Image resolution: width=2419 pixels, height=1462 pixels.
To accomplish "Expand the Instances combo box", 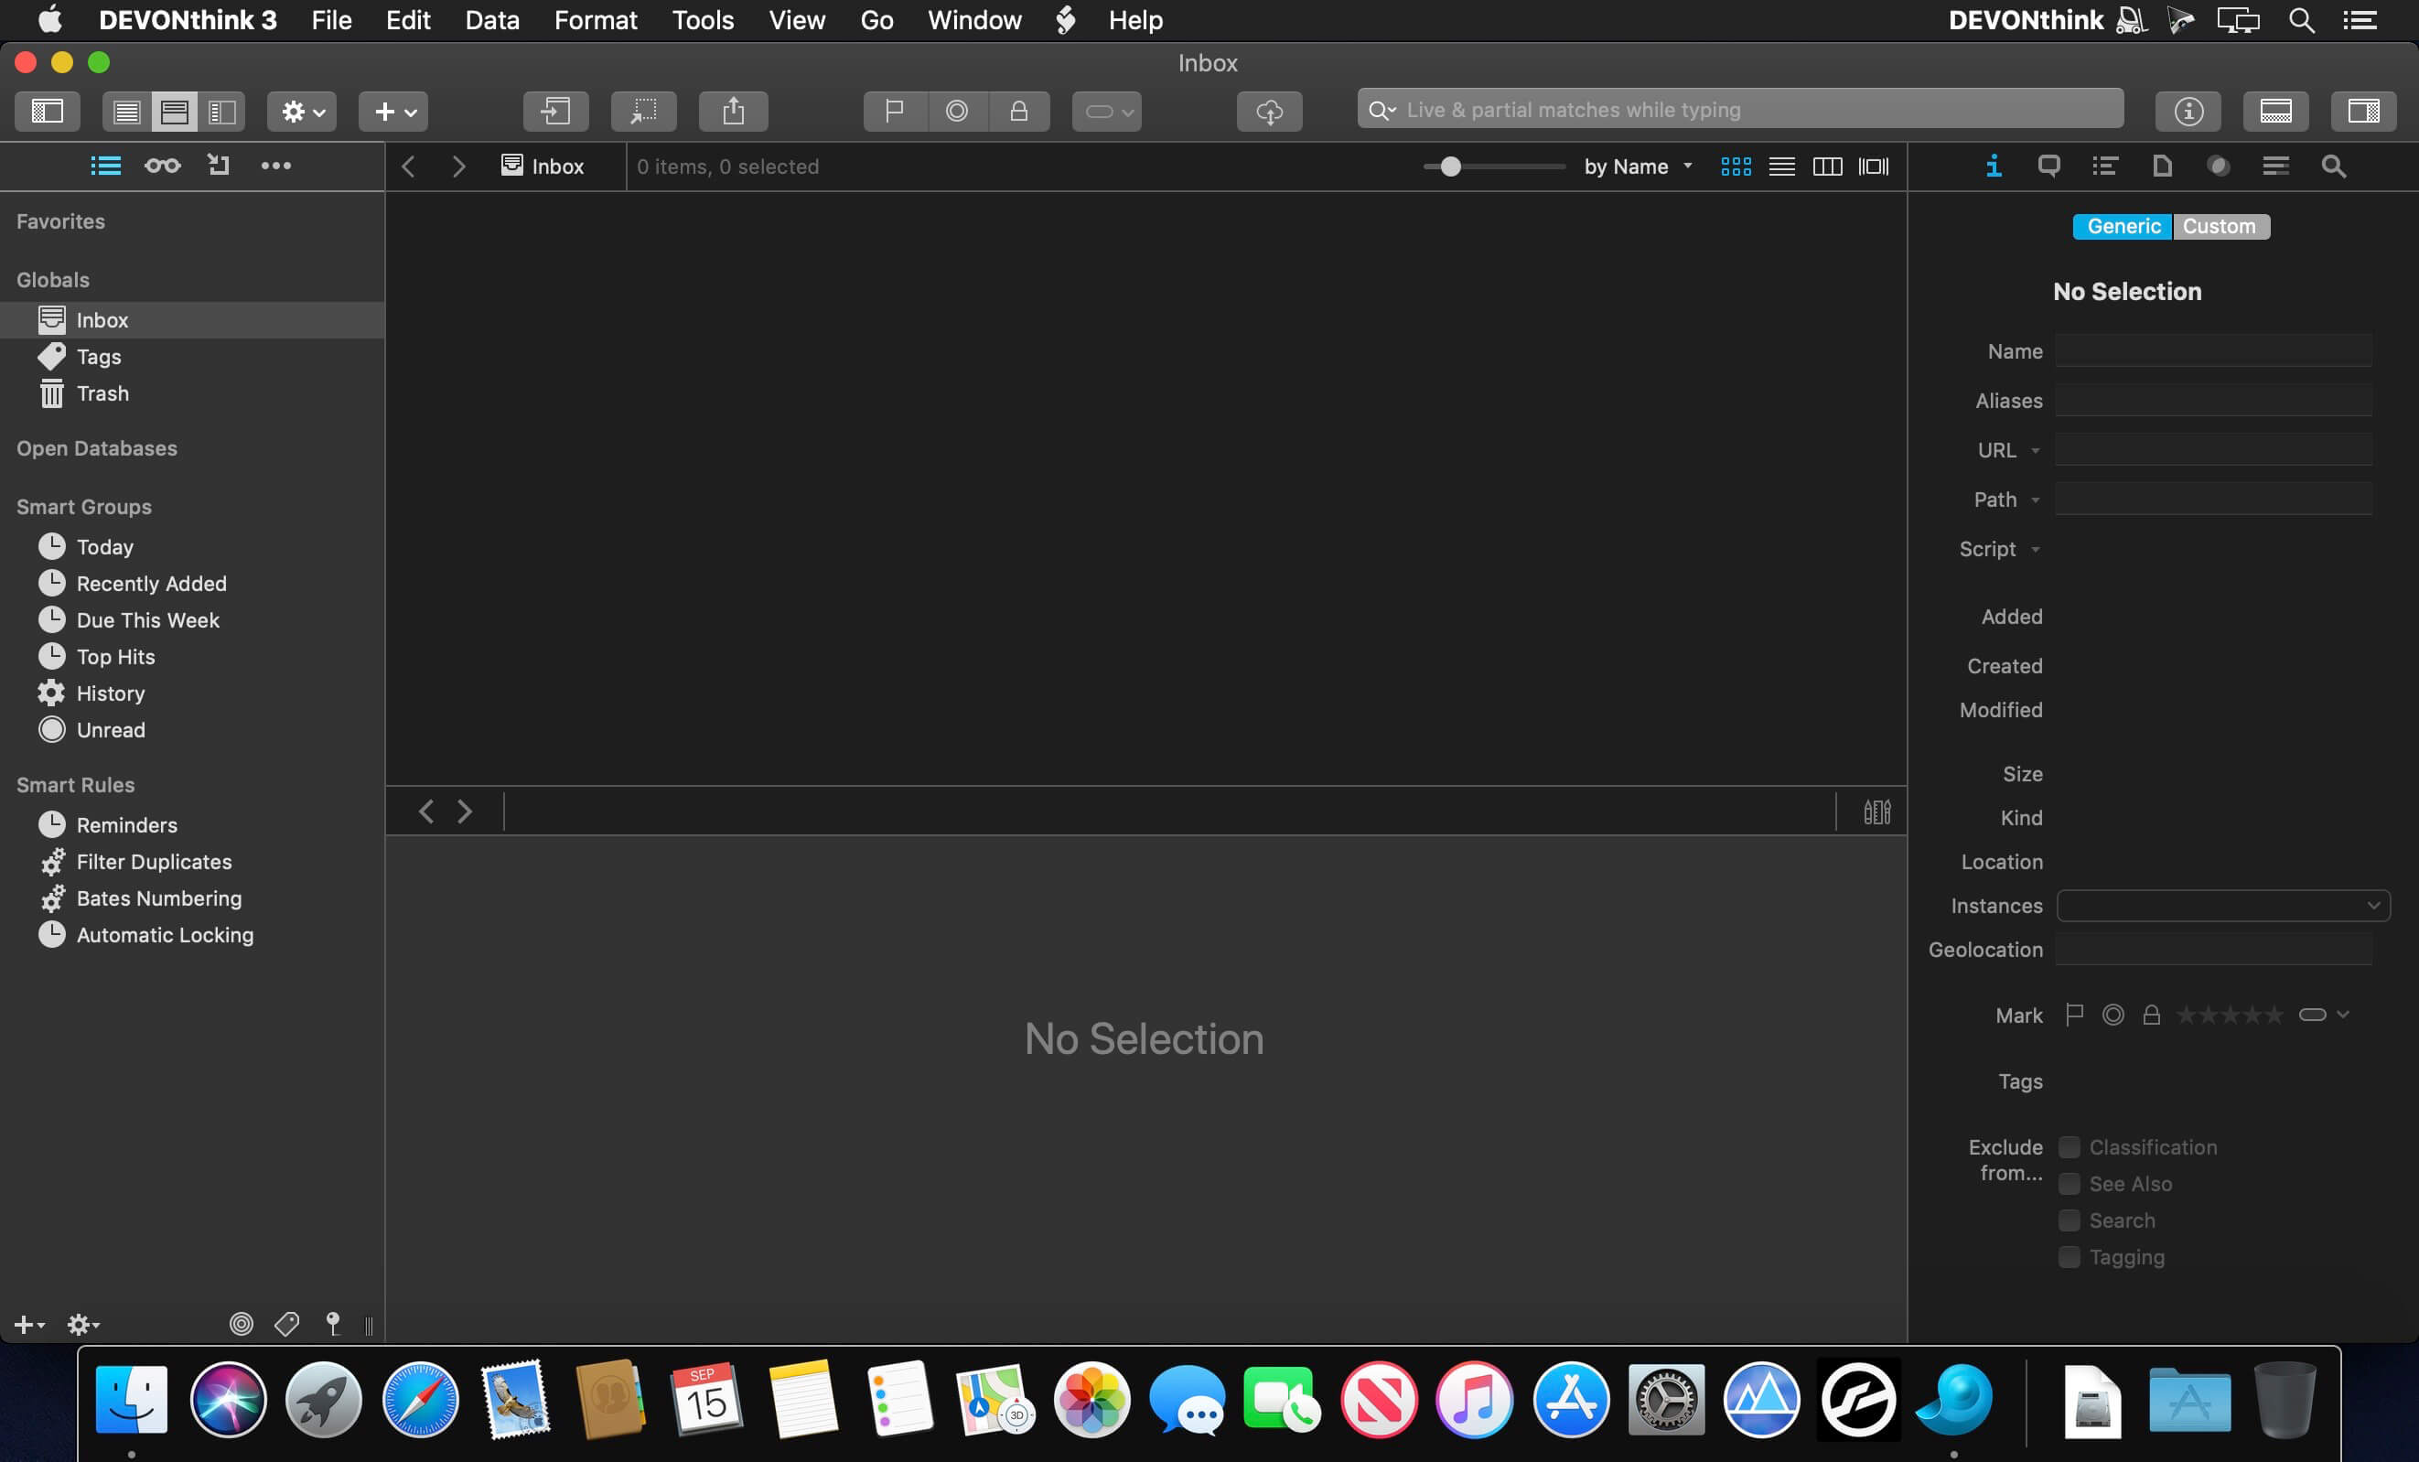I will click(2222, 905).
